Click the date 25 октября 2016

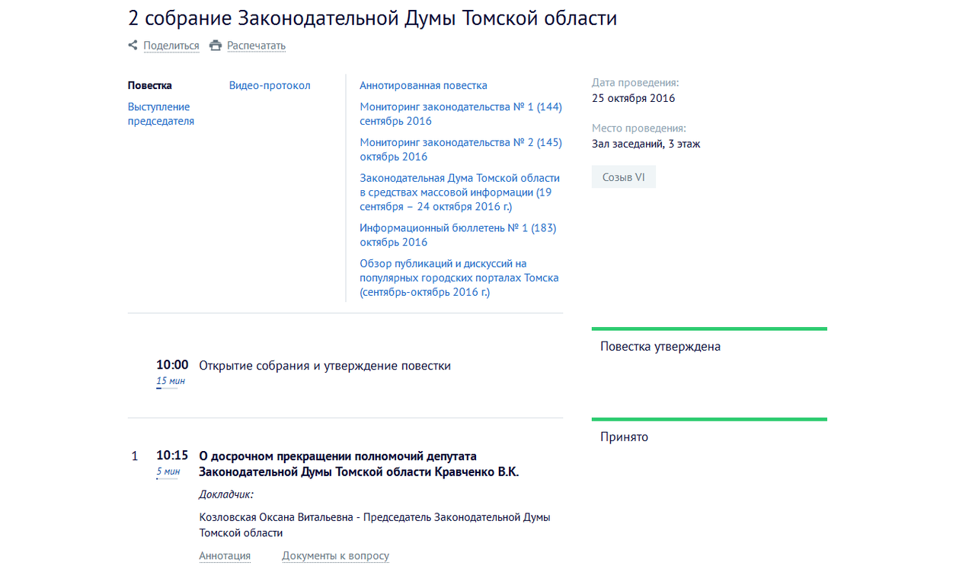coord(634,98)
